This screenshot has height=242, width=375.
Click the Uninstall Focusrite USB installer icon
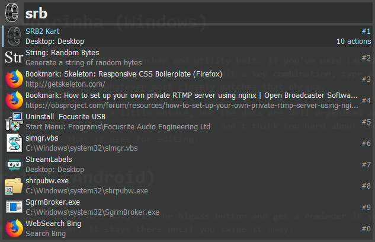coord(14,122)
